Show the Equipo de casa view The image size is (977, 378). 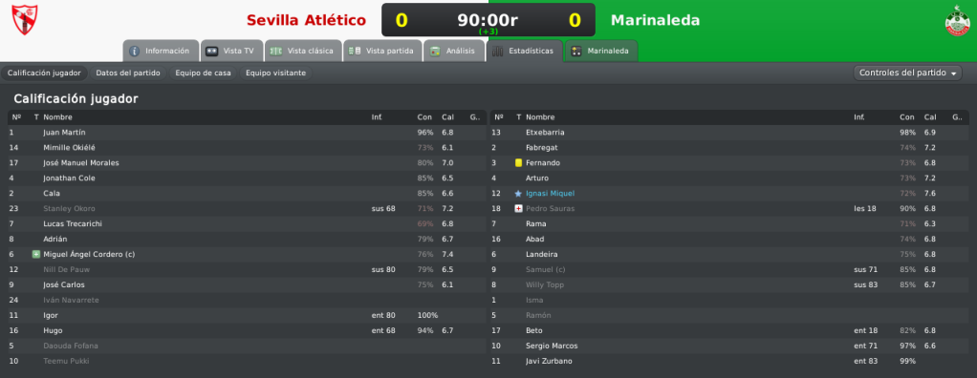click(203, 73)
